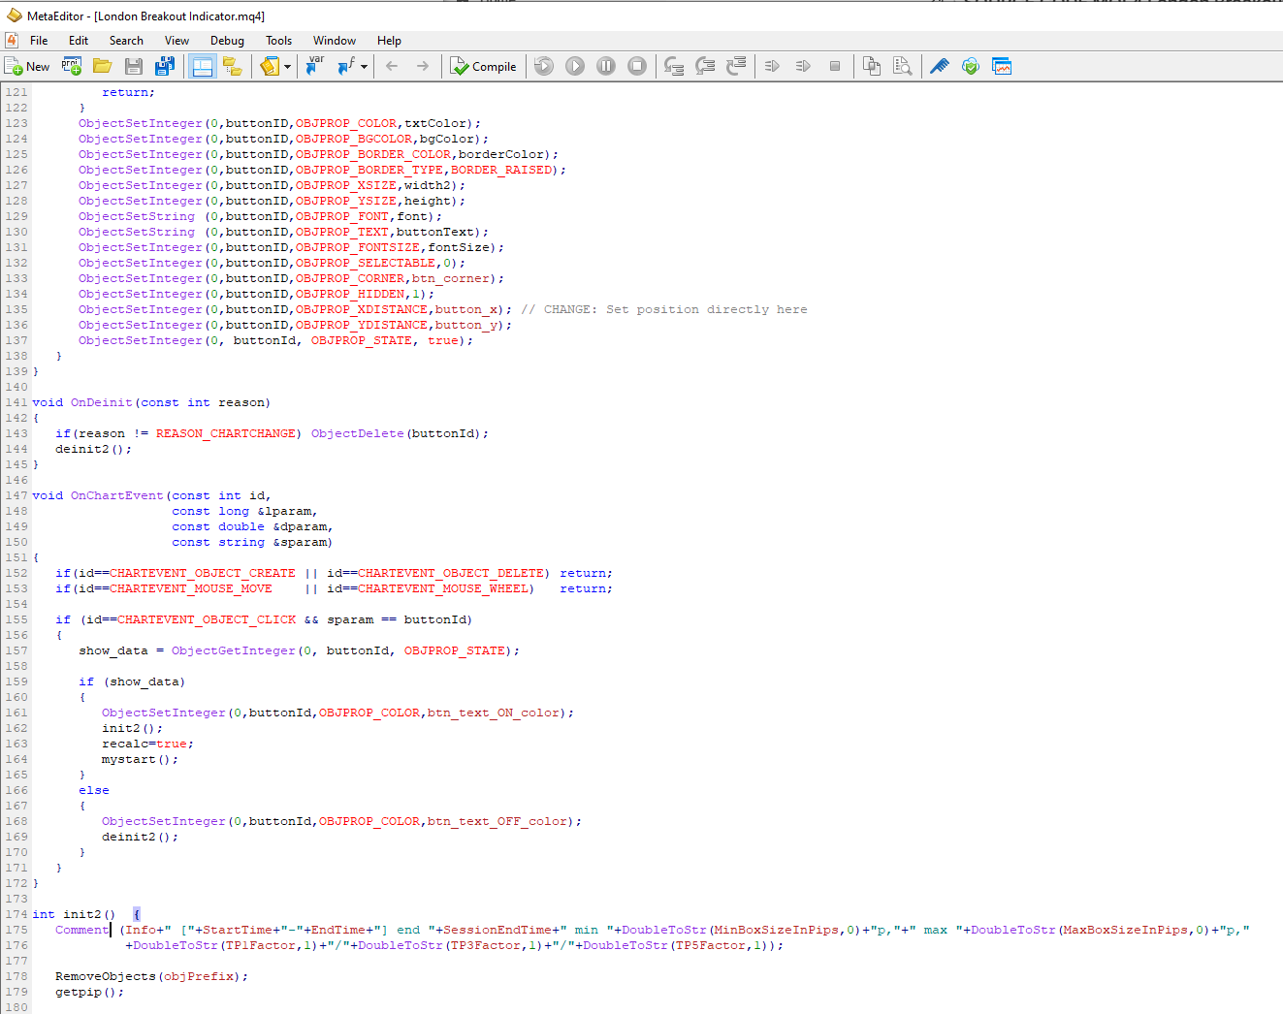Click the Styler comb icon

click(939, 66)
